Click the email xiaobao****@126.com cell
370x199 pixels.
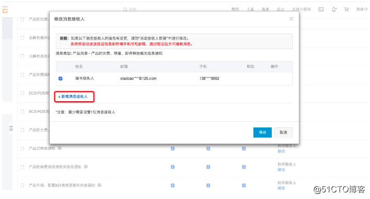click(138, 78)
